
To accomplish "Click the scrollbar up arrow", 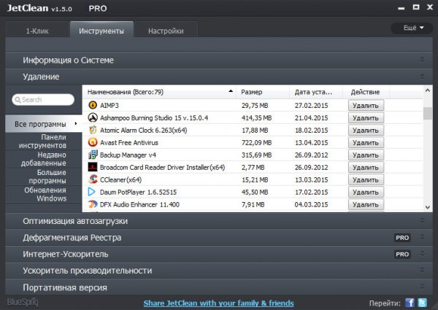I will point(428,90).
